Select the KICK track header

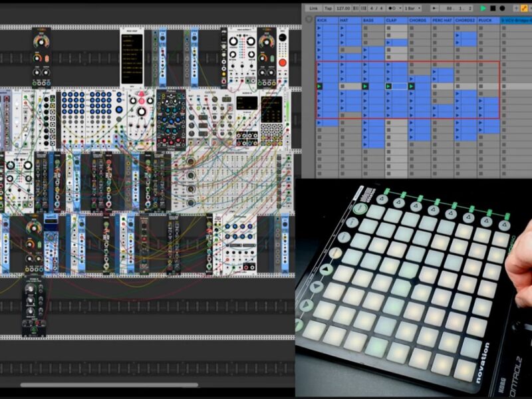click(x=323, y=21)
